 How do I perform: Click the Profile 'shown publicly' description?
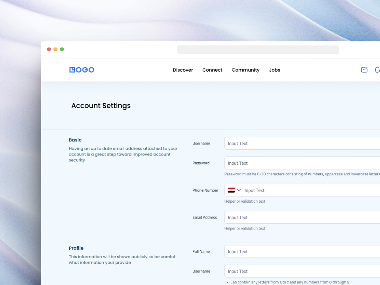pyautogui.click(x=122, y=260)
